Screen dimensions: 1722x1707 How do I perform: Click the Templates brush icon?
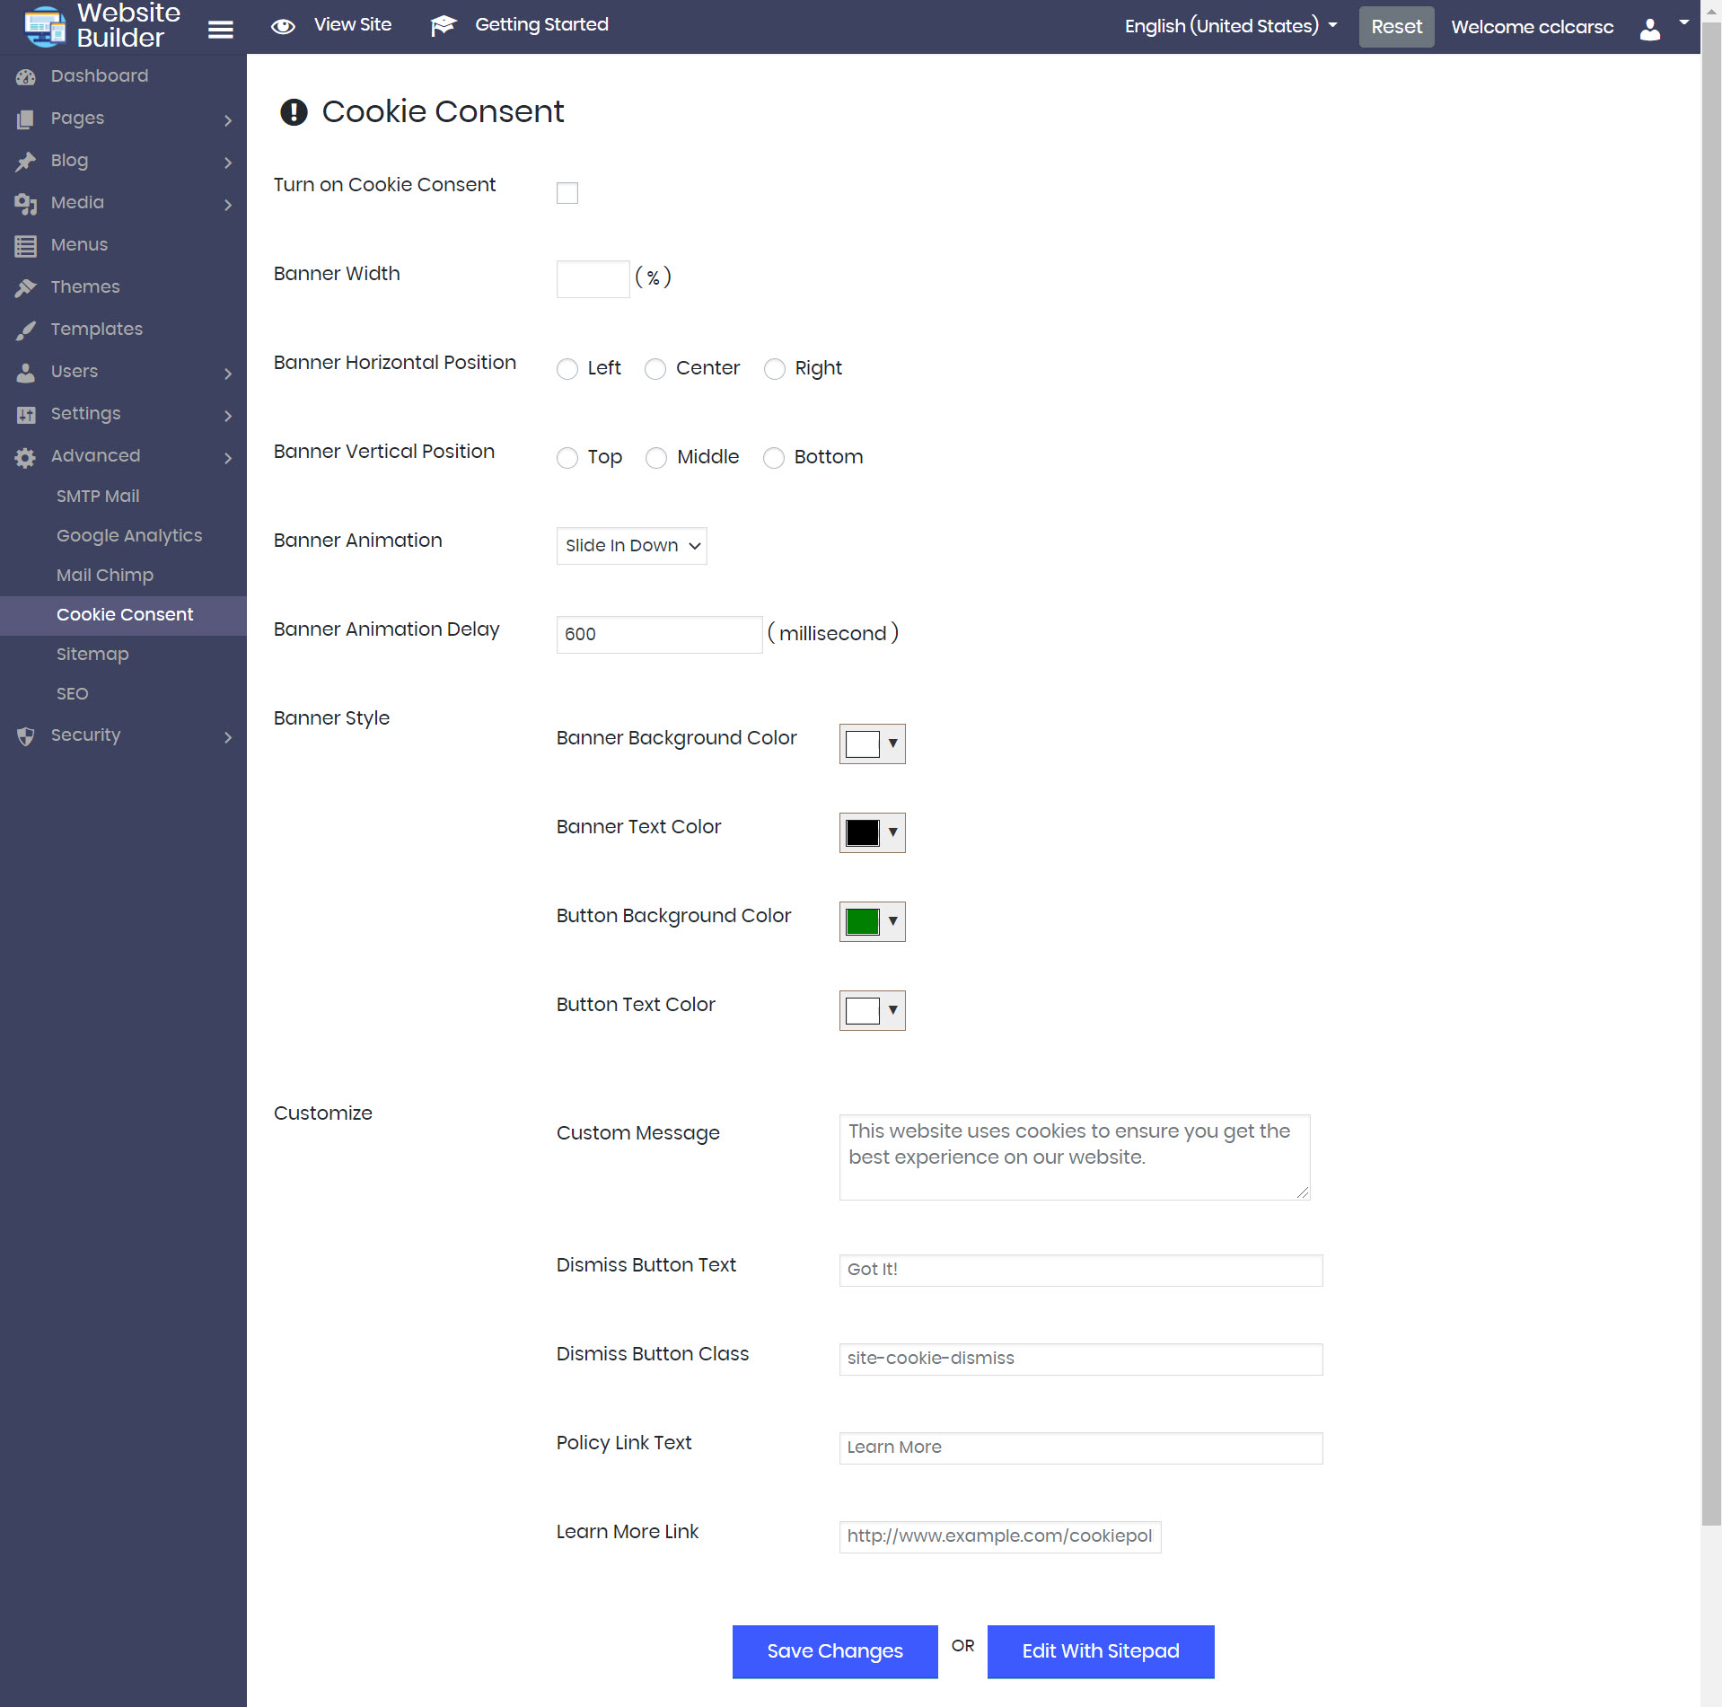coord(25,330)
